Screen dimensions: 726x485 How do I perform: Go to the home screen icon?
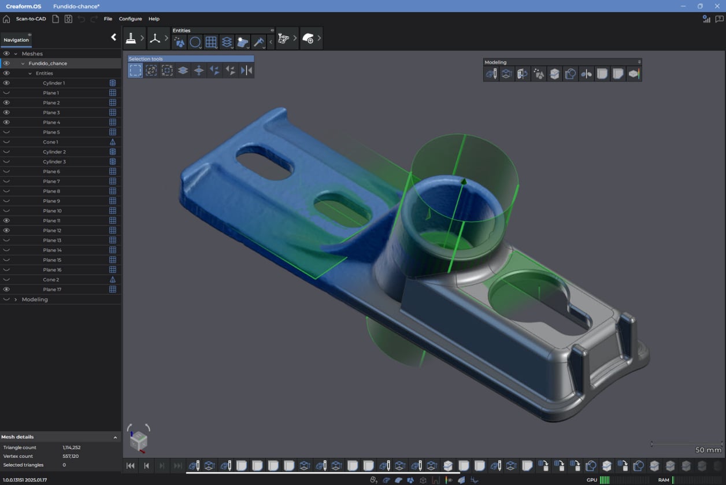click(x=6, y=19)
